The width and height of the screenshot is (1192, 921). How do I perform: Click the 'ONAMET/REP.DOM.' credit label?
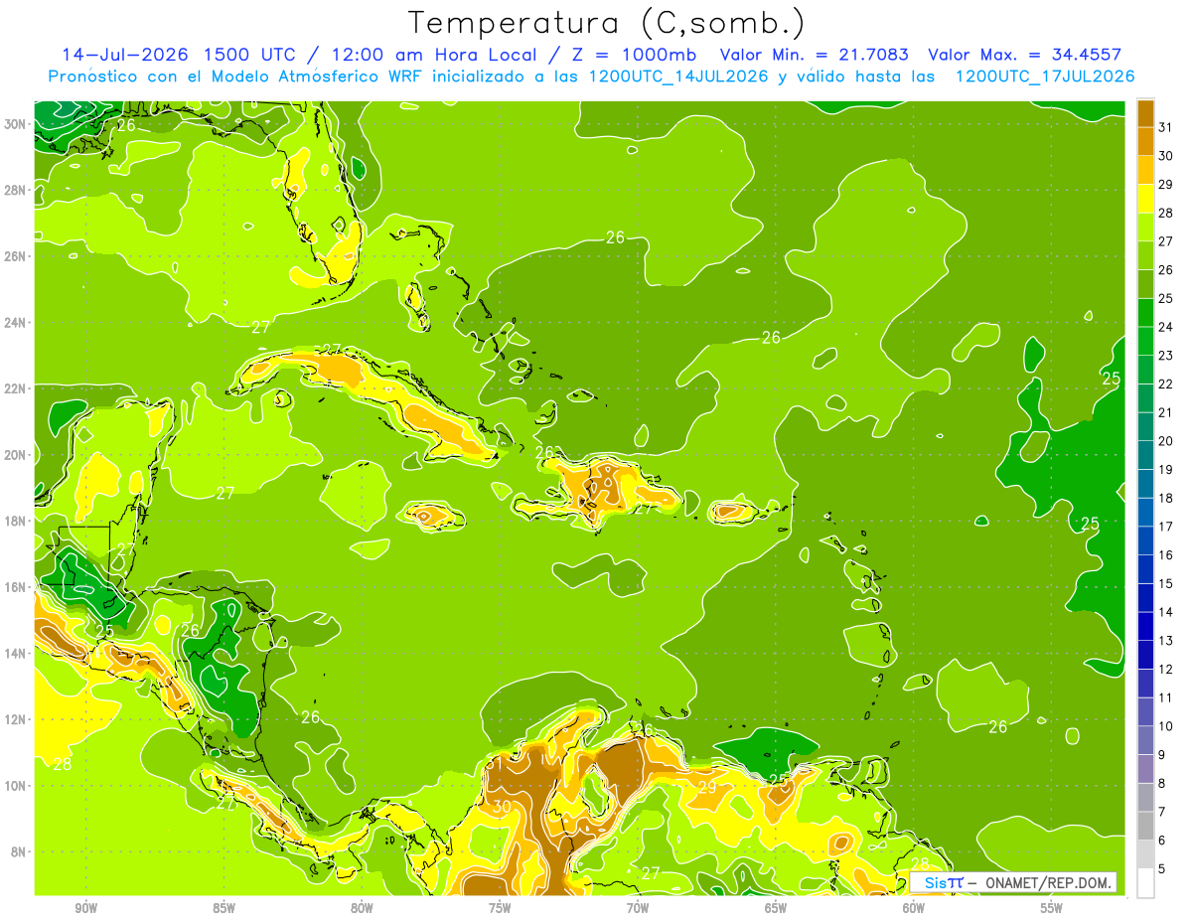[x=1047, y=882]
